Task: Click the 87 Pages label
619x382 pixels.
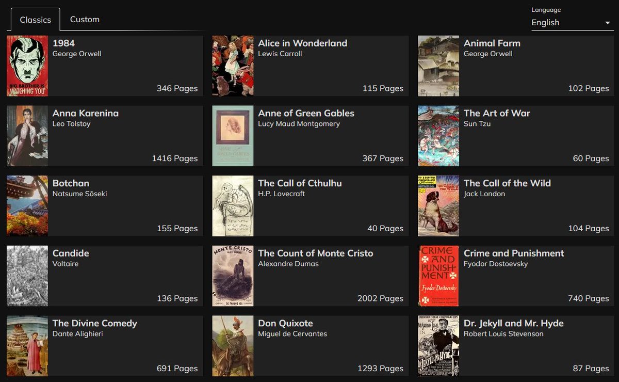Action: point(591,369)
